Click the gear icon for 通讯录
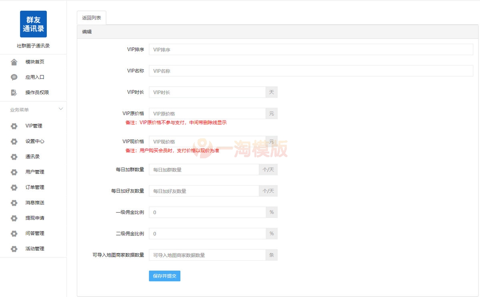Viewport: 480px width, 297px height. (x=14, y=156)
